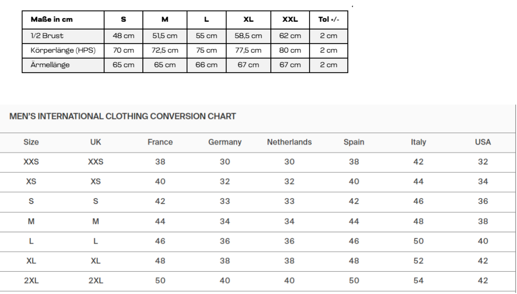Click the 'Netherlands' column header
Image resolution: width=517 pixels, height=294 pixels.
pos(289,142)
